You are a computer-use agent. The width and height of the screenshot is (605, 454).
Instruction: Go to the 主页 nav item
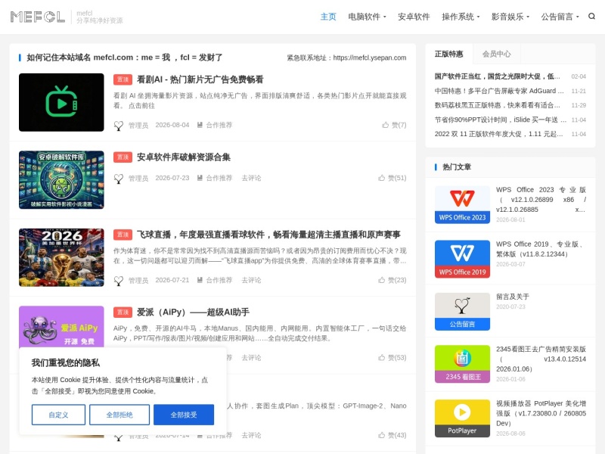pyautogui.click(x=328, y=17)
